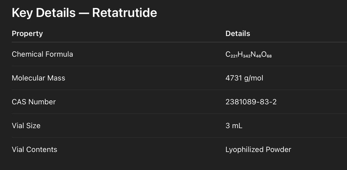Click the em dash in the title
Screen dimensions: 347x170
(84, 13)
